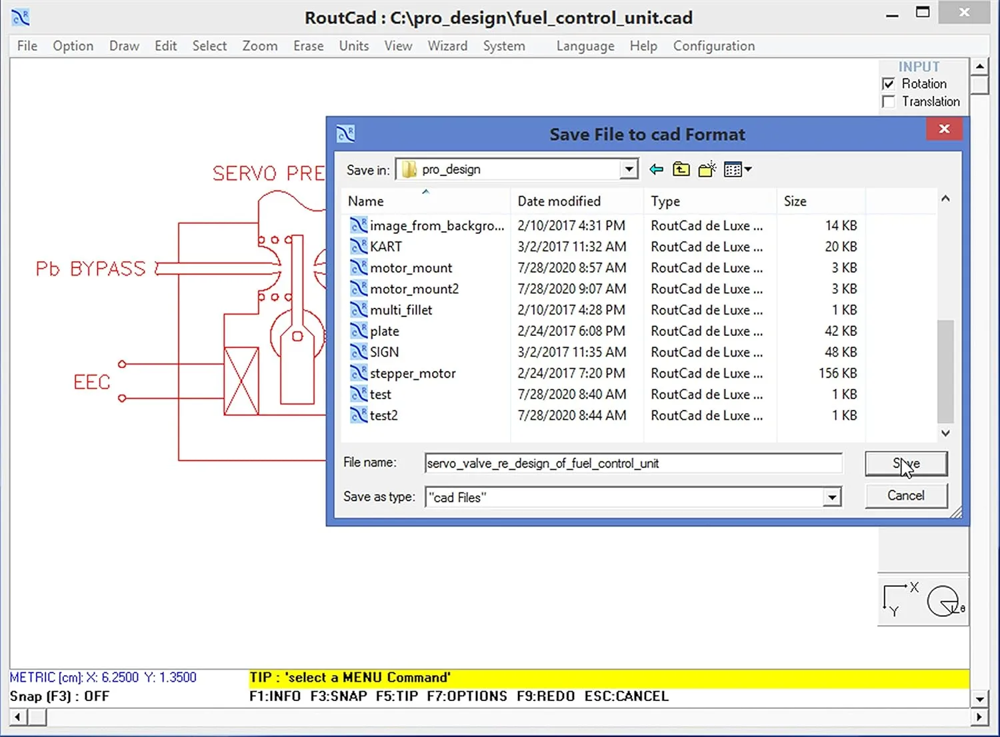
Task: Click the back navigation arrow
Action: pyautogui.click(x=656, y=169)
